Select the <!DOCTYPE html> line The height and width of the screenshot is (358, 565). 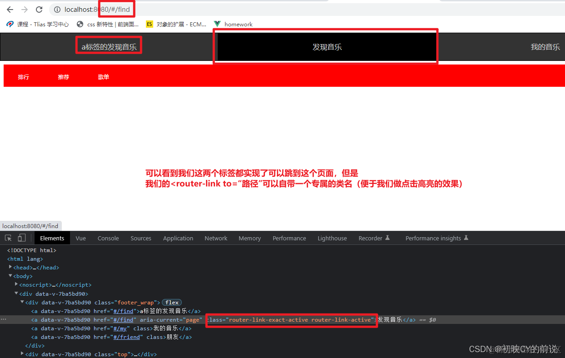point(32,250)
